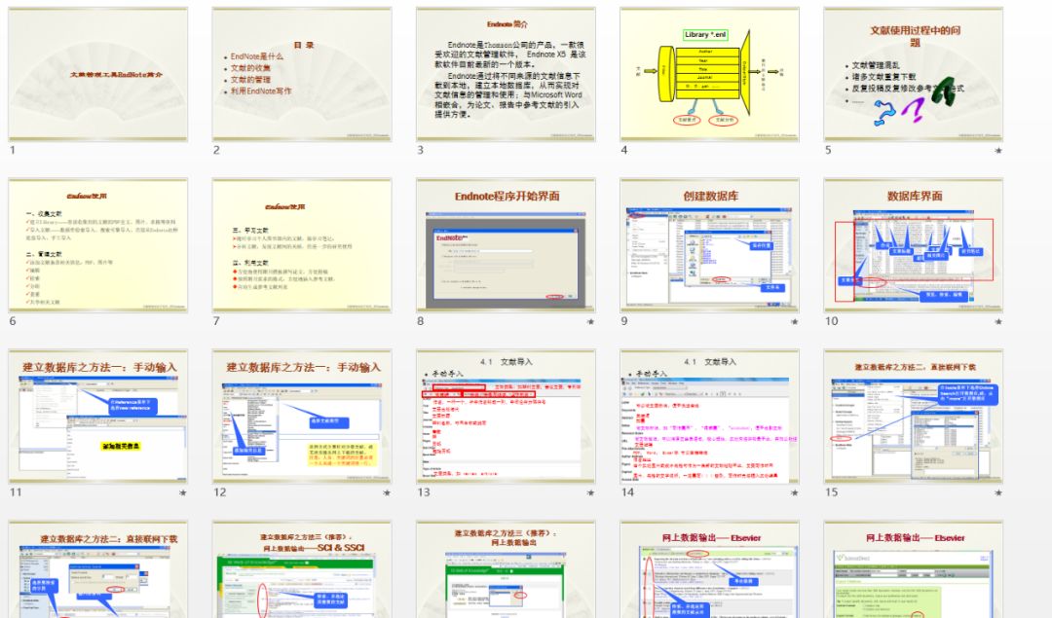
Task: Select slide 15 on 方法二：直接联网下载
Action: point(914,416)
